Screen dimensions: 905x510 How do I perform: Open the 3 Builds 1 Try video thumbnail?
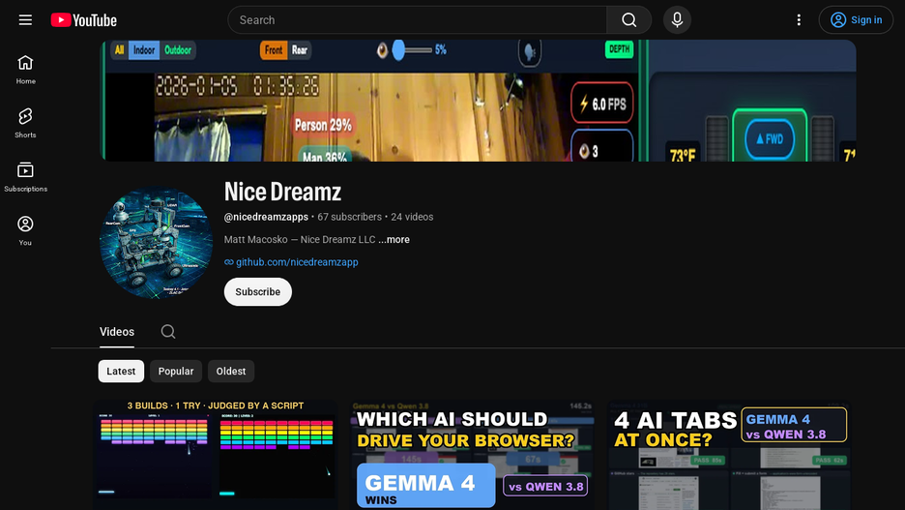(216, 455)
